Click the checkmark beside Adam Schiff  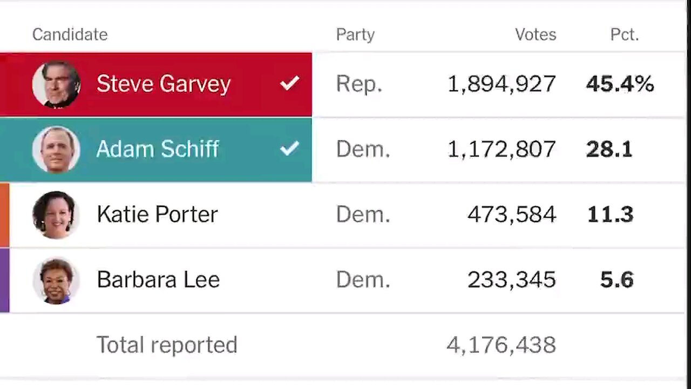[x=290, y=149]
